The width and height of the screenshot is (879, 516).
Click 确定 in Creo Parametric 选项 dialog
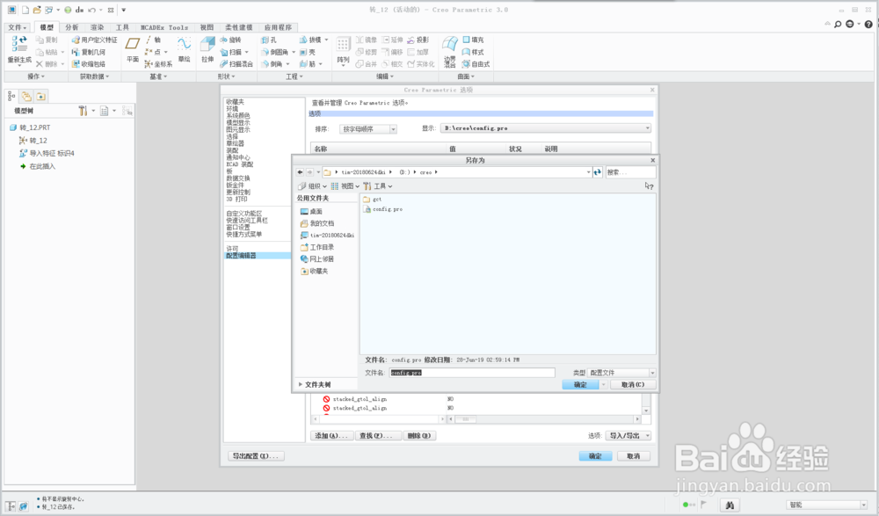click(595, 456)
